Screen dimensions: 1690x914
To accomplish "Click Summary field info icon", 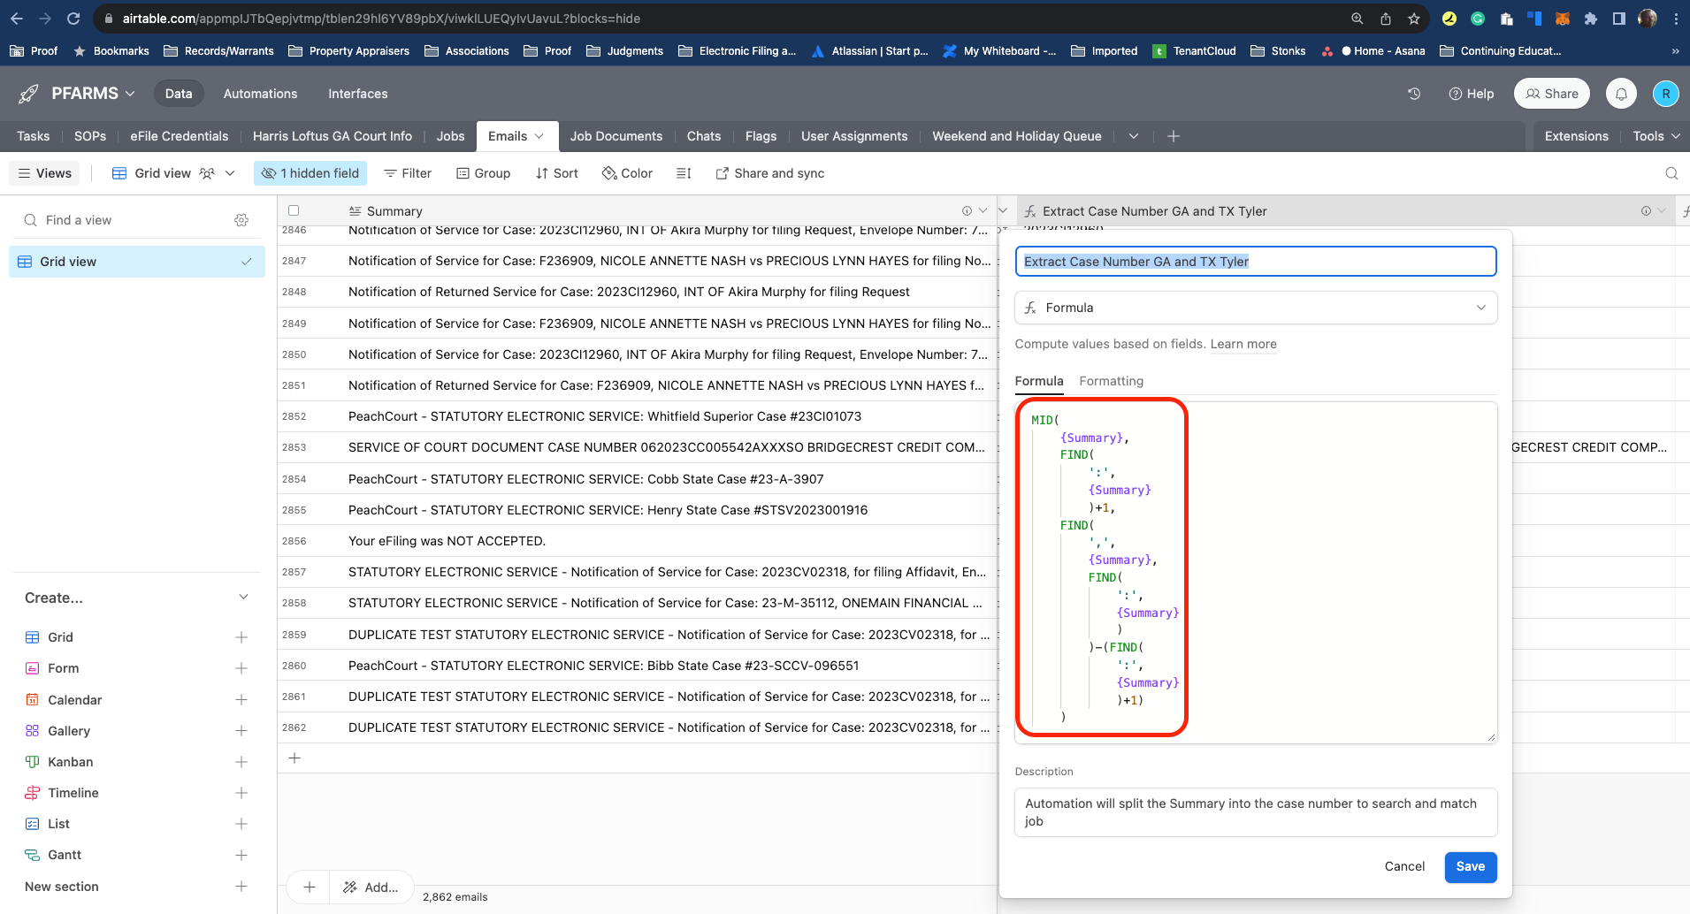I will click(967, 211).
